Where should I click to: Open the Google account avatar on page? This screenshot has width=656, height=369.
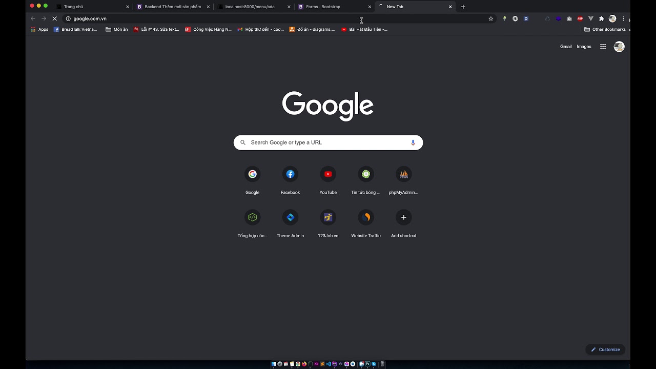click(619, 47)
